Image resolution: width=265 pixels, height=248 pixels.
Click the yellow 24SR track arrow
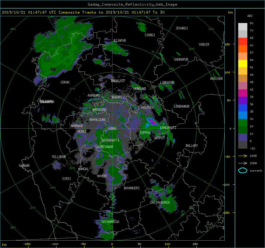(x=243, y=156)
